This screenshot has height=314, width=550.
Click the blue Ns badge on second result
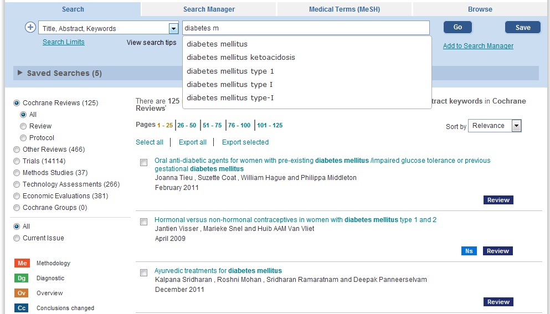coord(469,251)
